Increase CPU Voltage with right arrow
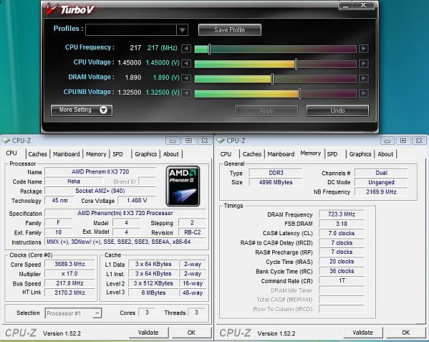The height and width of the screenshot is (342, 429). 364,64
